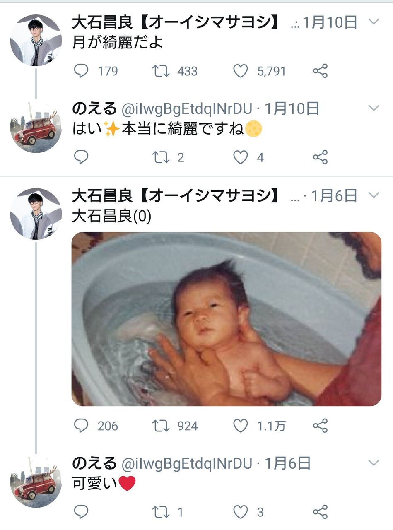The height and width of the screenshot is (530, 393).
Task: Like the reply showing 4 likes
Action: [x=241, y=157]
